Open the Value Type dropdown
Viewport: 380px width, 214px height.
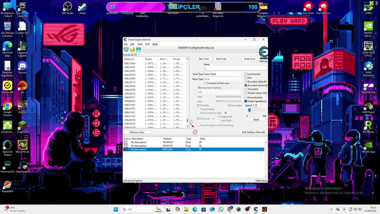pos(223,79)
